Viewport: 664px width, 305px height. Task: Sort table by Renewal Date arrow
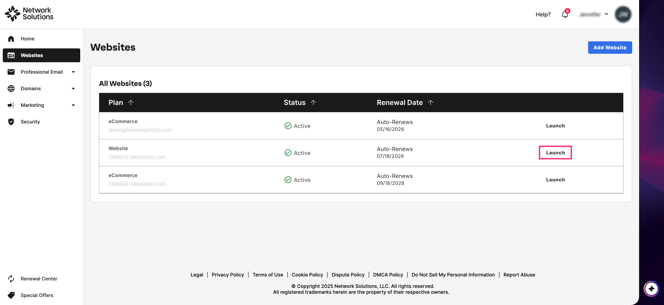pyautogui.click(x=431, y=103)
